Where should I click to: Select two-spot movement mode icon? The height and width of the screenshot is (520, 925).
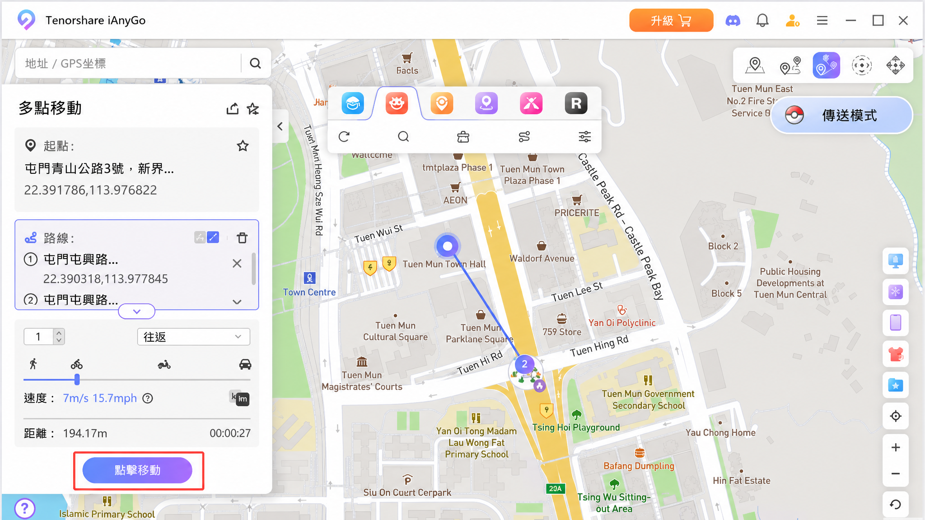[x=790, y=65]
